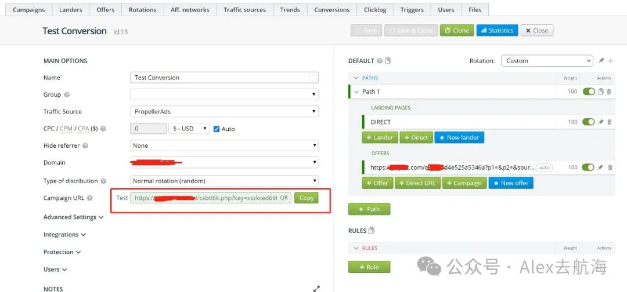Click the Test link for the campaign URL

(122, 198)
